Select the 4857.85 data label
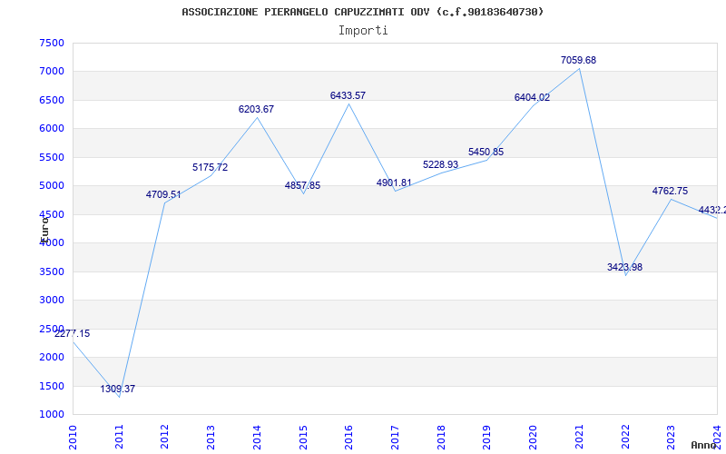This screenshot has height=454, width=726. click(302, 186)
